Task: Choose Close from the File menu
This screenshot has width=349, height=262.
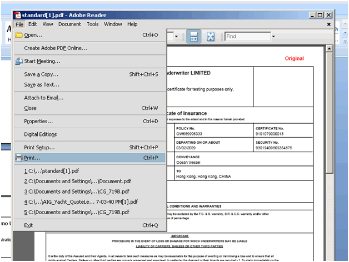Action: [90, 108]
